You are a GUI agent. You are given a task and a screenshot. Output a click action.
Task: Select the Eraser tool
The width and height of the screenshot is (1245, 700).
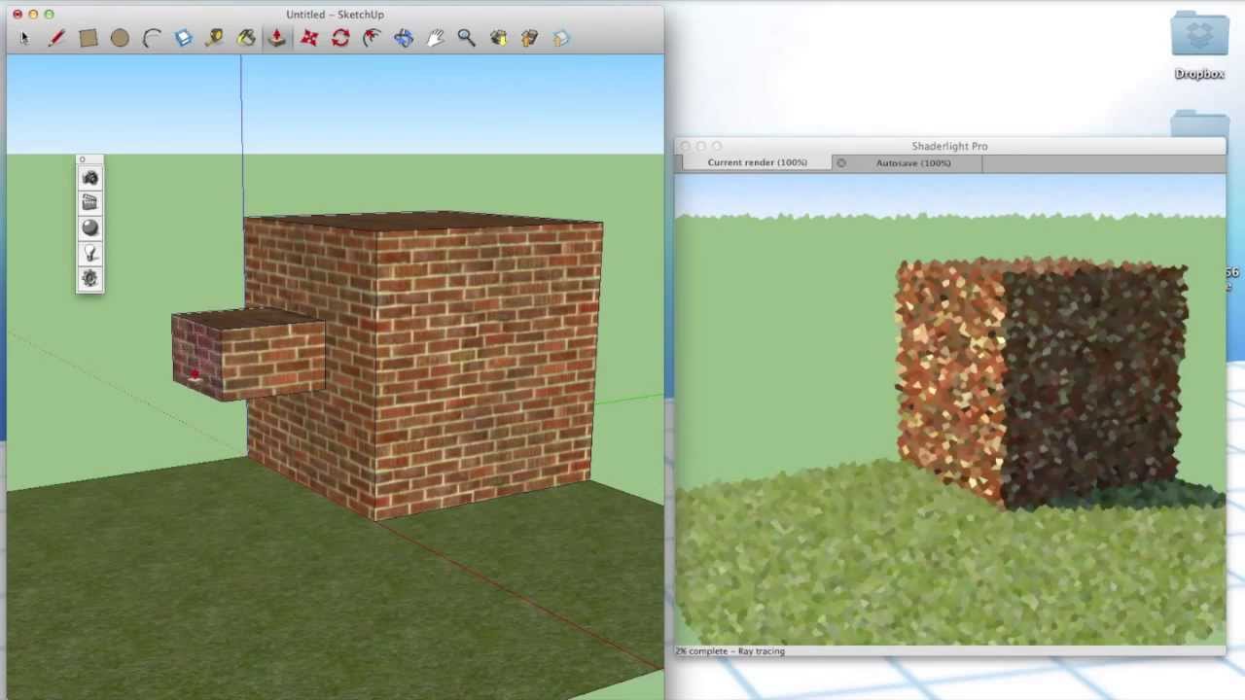point(183,38)
